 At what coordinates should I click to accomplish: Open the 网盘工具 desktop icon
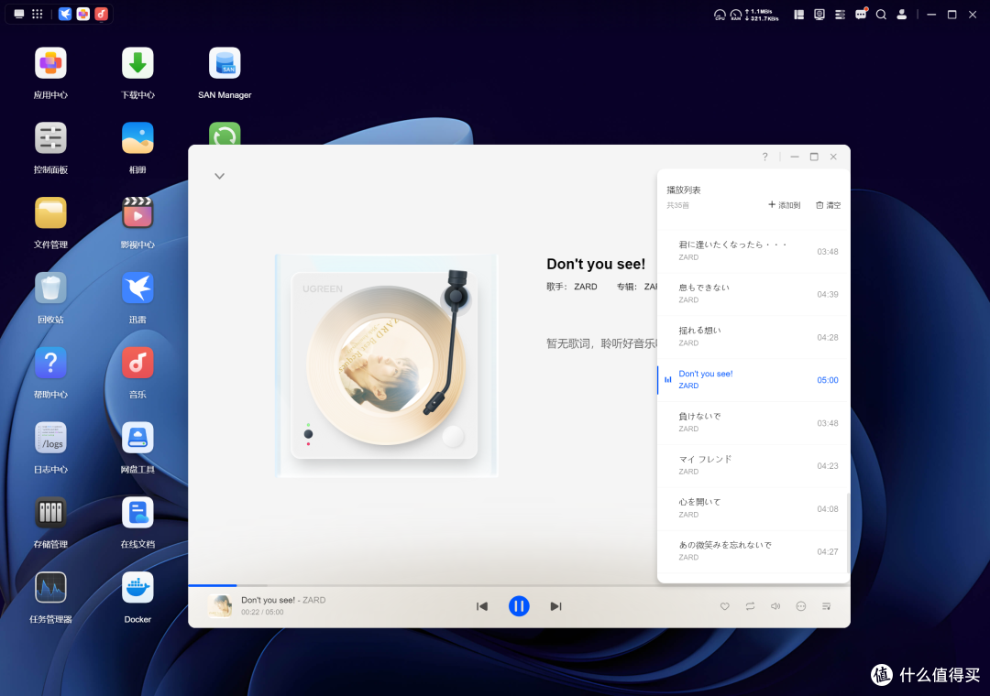[x=137, y=438]
